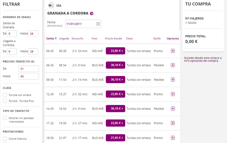Expand options for the 12.45 MD-AVE train
Image resolution: width=227 pixels, height=143 pixels.
tap(173, 94)
